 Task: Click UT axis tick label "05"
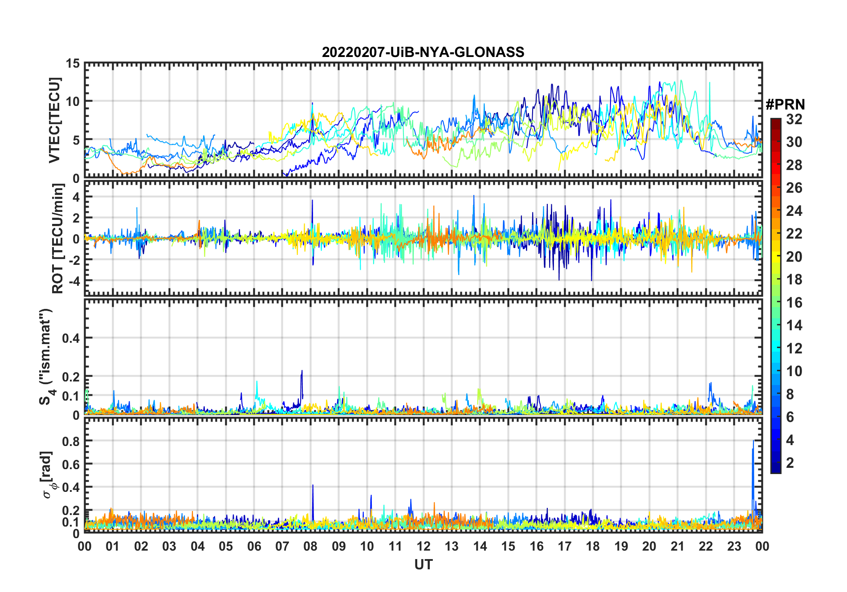coord(226,546)
